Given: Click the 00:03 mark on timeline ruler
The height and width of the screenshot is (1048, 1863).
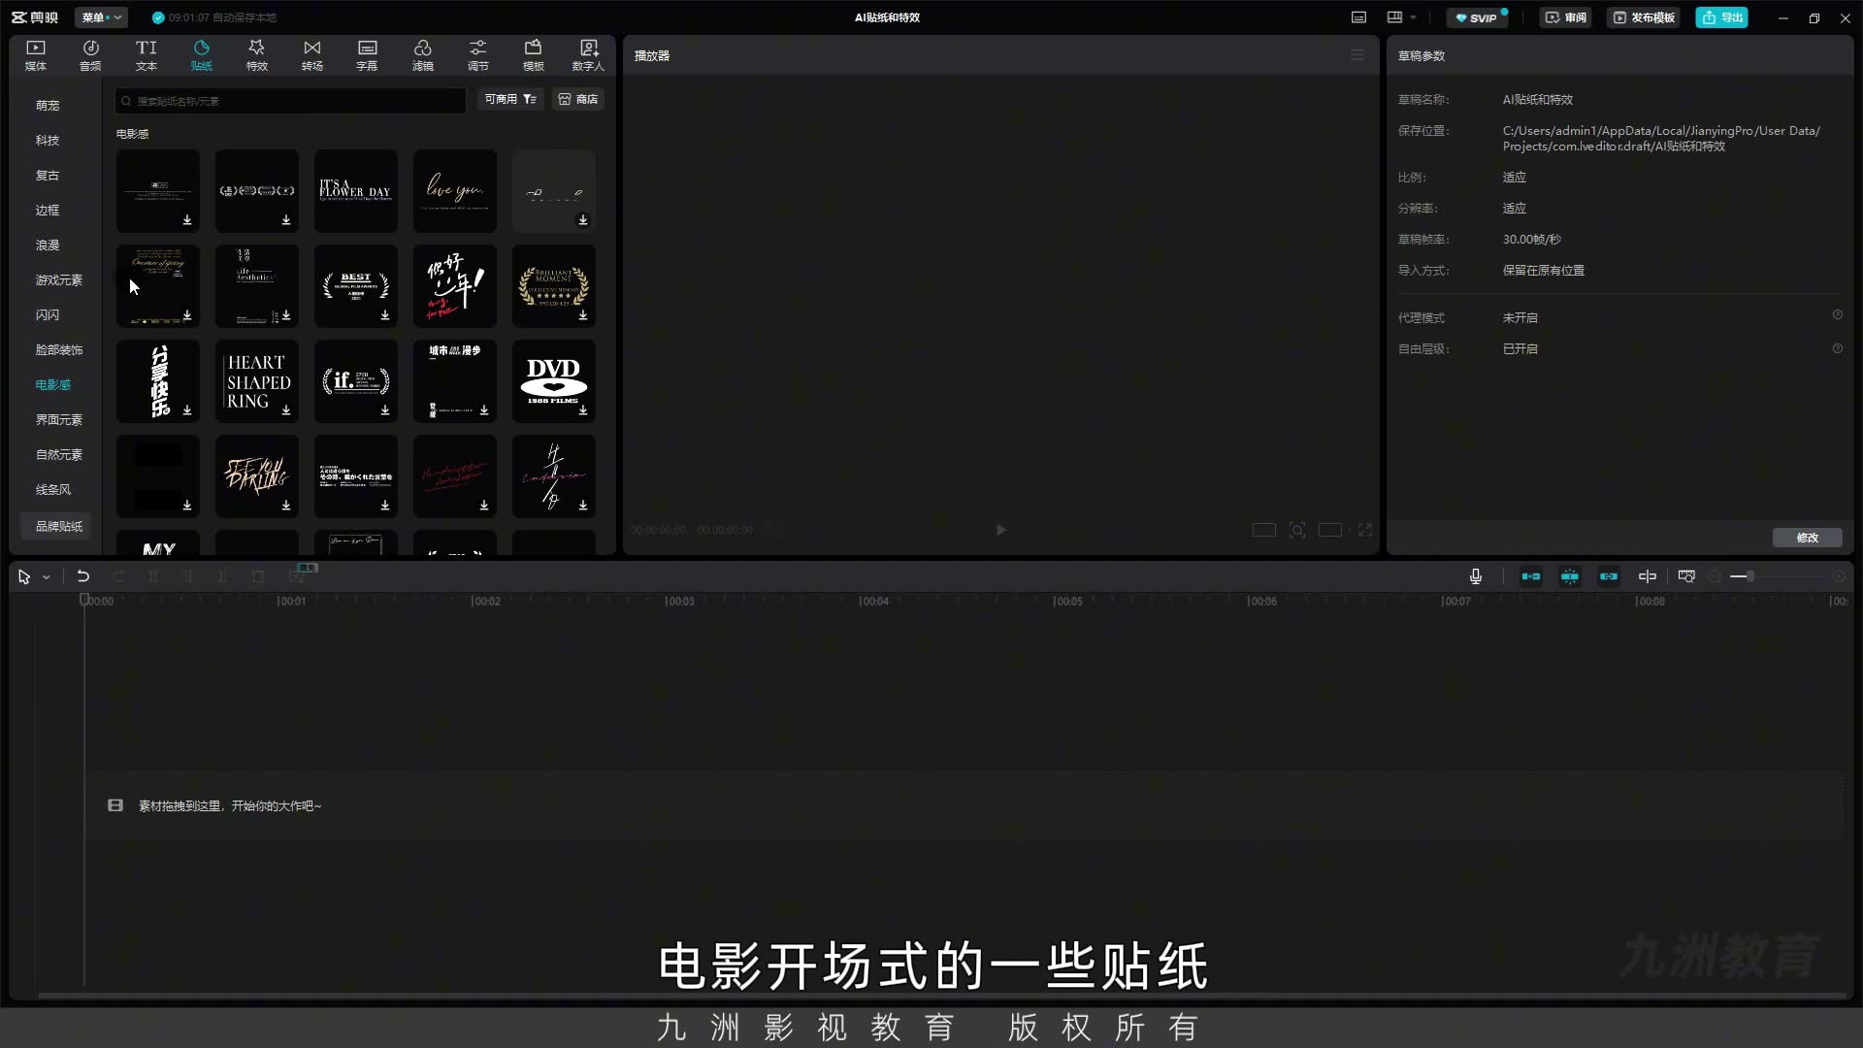Looking at the screenshot, I should pyautogui.click(x=679, y=601).
